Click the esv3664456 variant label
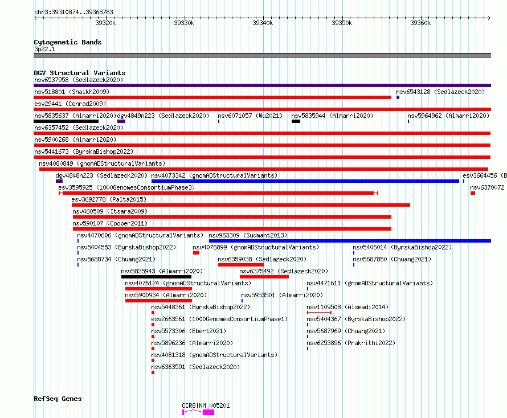The width and height of the screenshot is (507, 418). pyautogui.click(x=484, y=175)
